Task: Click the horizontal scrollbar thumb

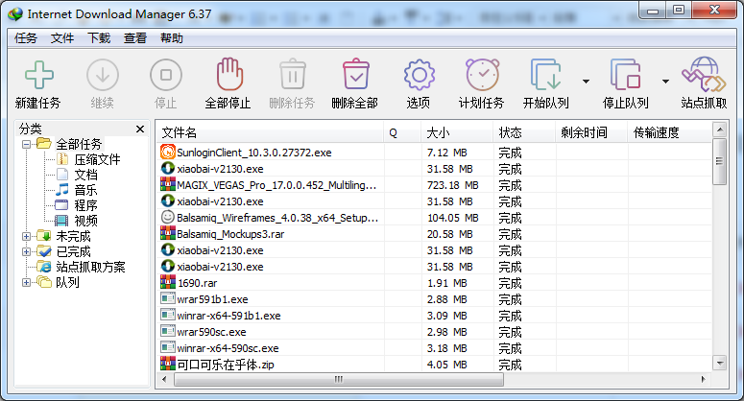Action: (339, 379)
